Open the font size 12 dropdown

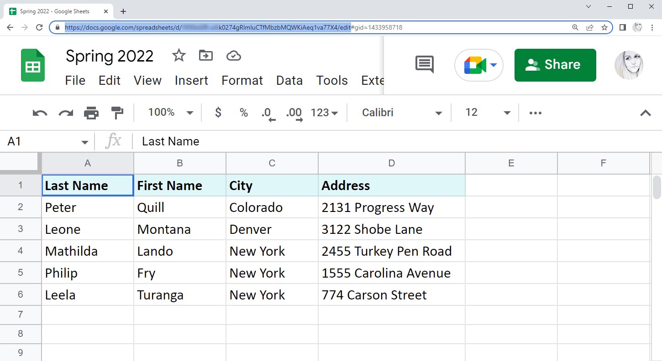487,113
